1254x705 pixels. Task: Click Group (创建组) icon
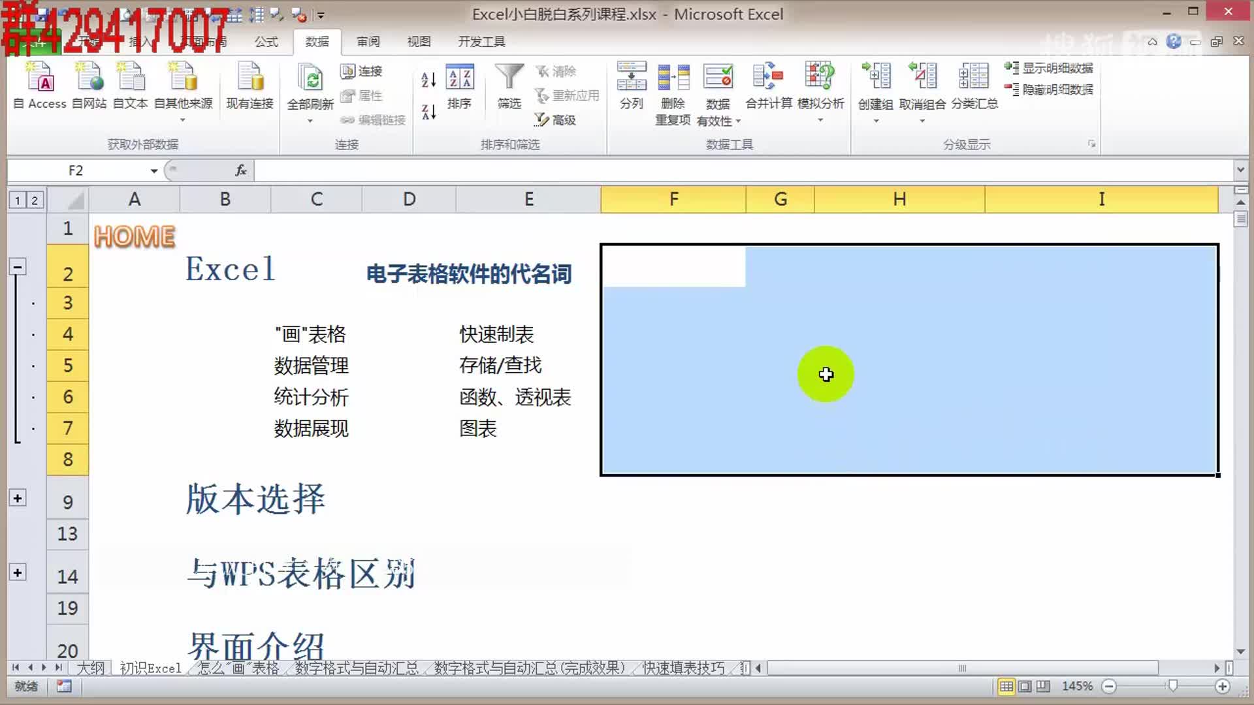876,76
